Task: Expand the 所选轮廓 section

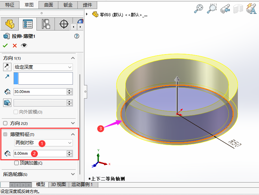Action: pos(73,174)
